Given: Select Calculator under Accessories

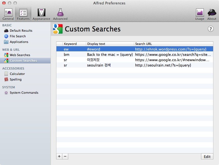Looking at the screenshot, I should [x=17, y=74].
